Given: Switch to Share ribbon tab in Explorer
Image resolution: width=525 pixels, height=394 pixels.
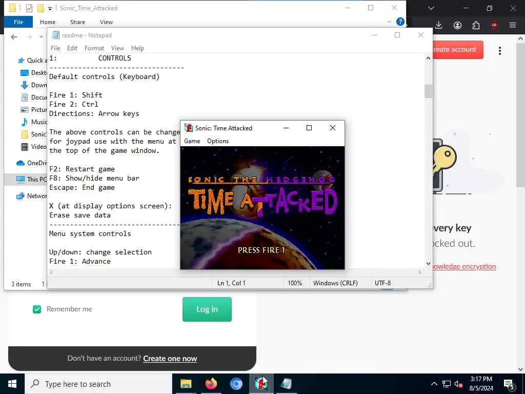Looking at the screenshot, I should (77, 22).
